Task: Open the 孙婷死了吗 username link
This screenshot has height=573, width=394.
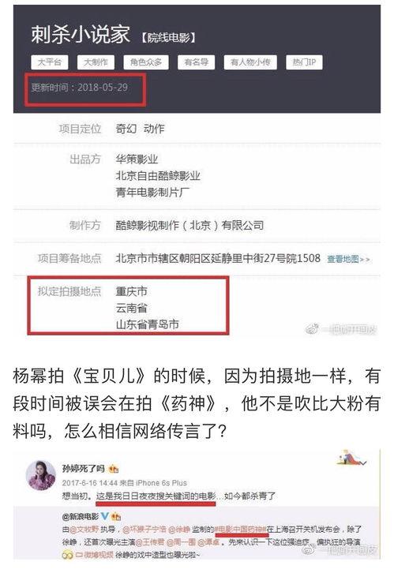Action: coord(84,469)
